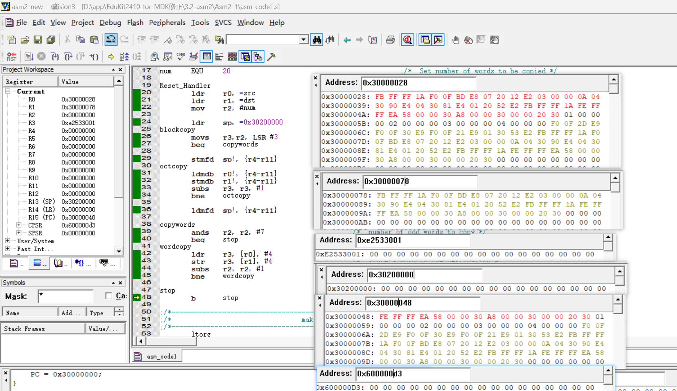The width and height of the screenshot is (677, 391).
Task: Toggle the Case sensitive checkbox in Symbols
Action: point(108,296)
